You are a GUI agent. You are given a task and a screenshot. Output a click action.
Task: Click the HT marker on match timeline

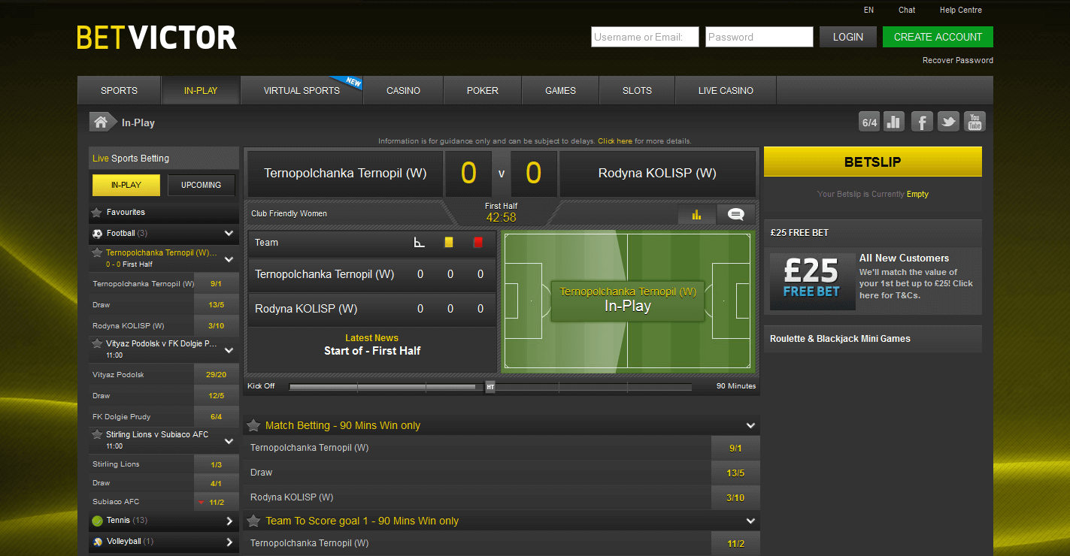pos(490,387)
